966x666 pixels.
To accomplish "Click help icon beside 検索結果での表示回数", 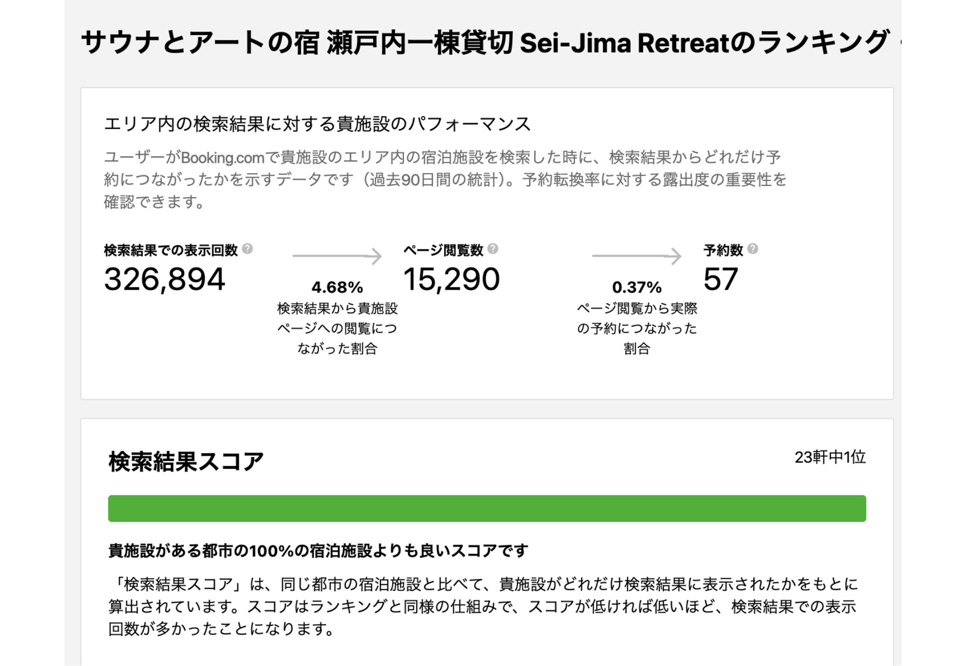I will tap(247, 249).
